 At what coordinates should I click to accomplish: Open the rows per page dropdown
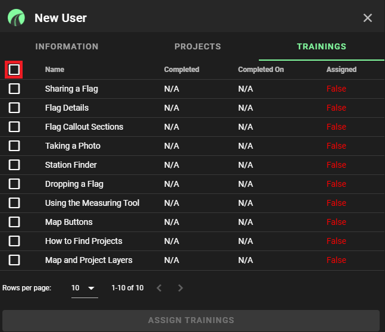point(84,289)
